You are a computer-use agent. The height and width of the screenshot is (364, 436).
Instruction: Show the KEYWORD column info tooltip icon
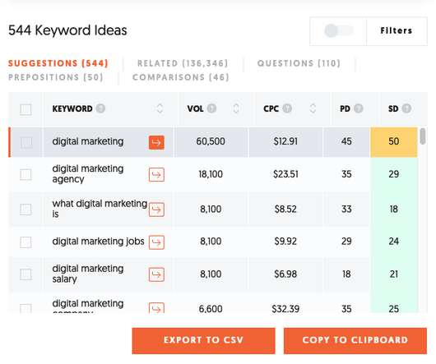pyautogui.click(x=100, y=108)
